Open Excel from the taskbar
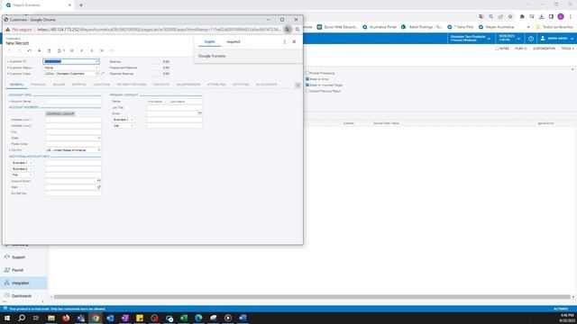The image size is (577, 324). (184, 318)
